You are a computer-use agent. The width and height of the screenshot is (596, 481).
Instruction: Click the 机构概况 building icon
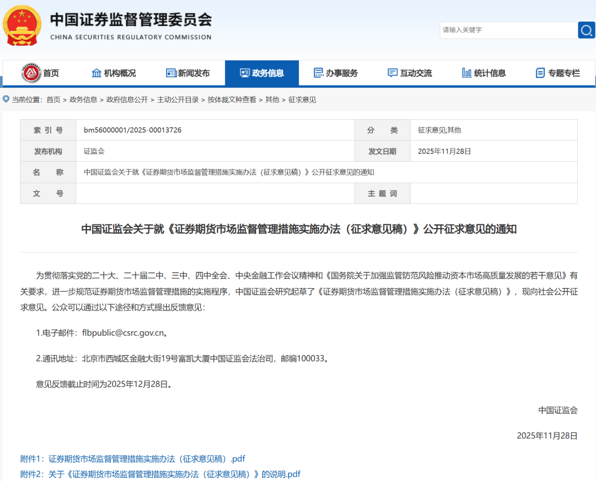tap(97, 73)
